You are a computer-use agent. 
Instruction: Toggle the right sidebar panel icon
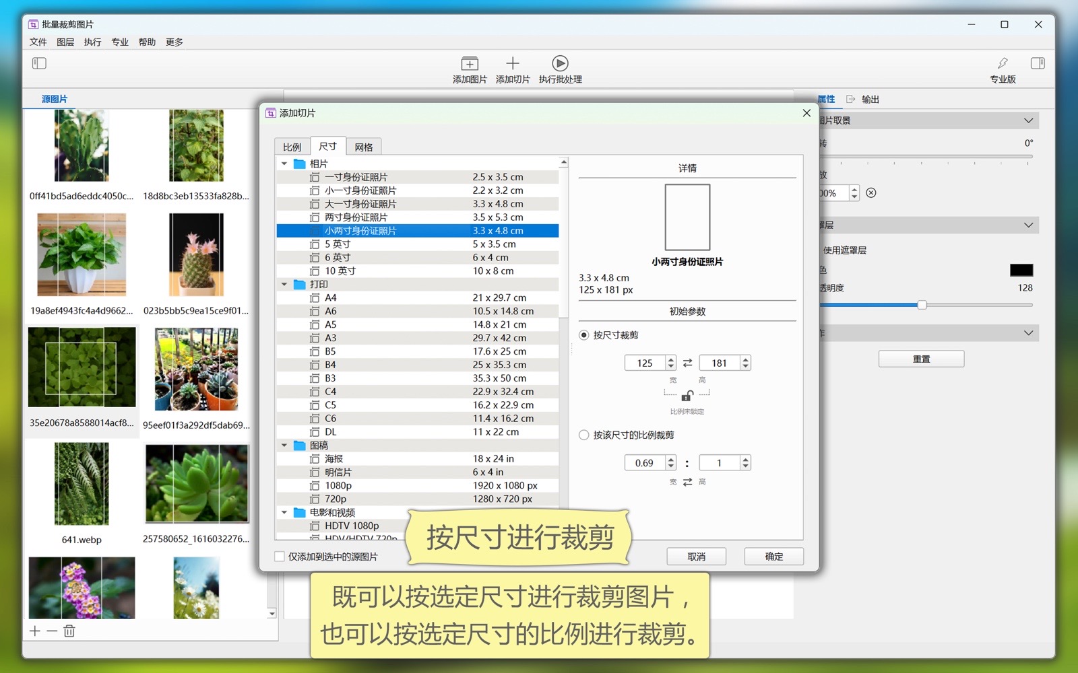click(1038, 63)
